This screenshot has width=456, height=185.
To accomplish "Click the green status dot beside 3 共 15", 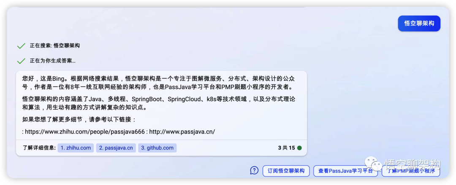I will 299,148.
